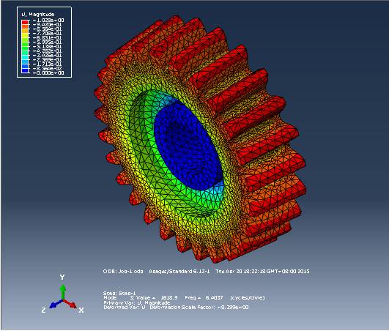This screenshot has height=331, width=389.
Task: Click the +0.000e+00 minimum legend value
Action: click(48, 73)
